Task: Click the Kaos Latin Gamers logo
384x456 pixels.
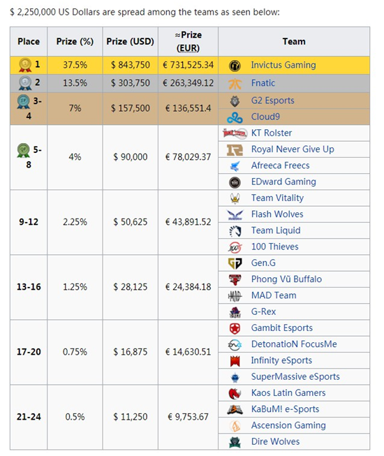Action: [235, 393]
